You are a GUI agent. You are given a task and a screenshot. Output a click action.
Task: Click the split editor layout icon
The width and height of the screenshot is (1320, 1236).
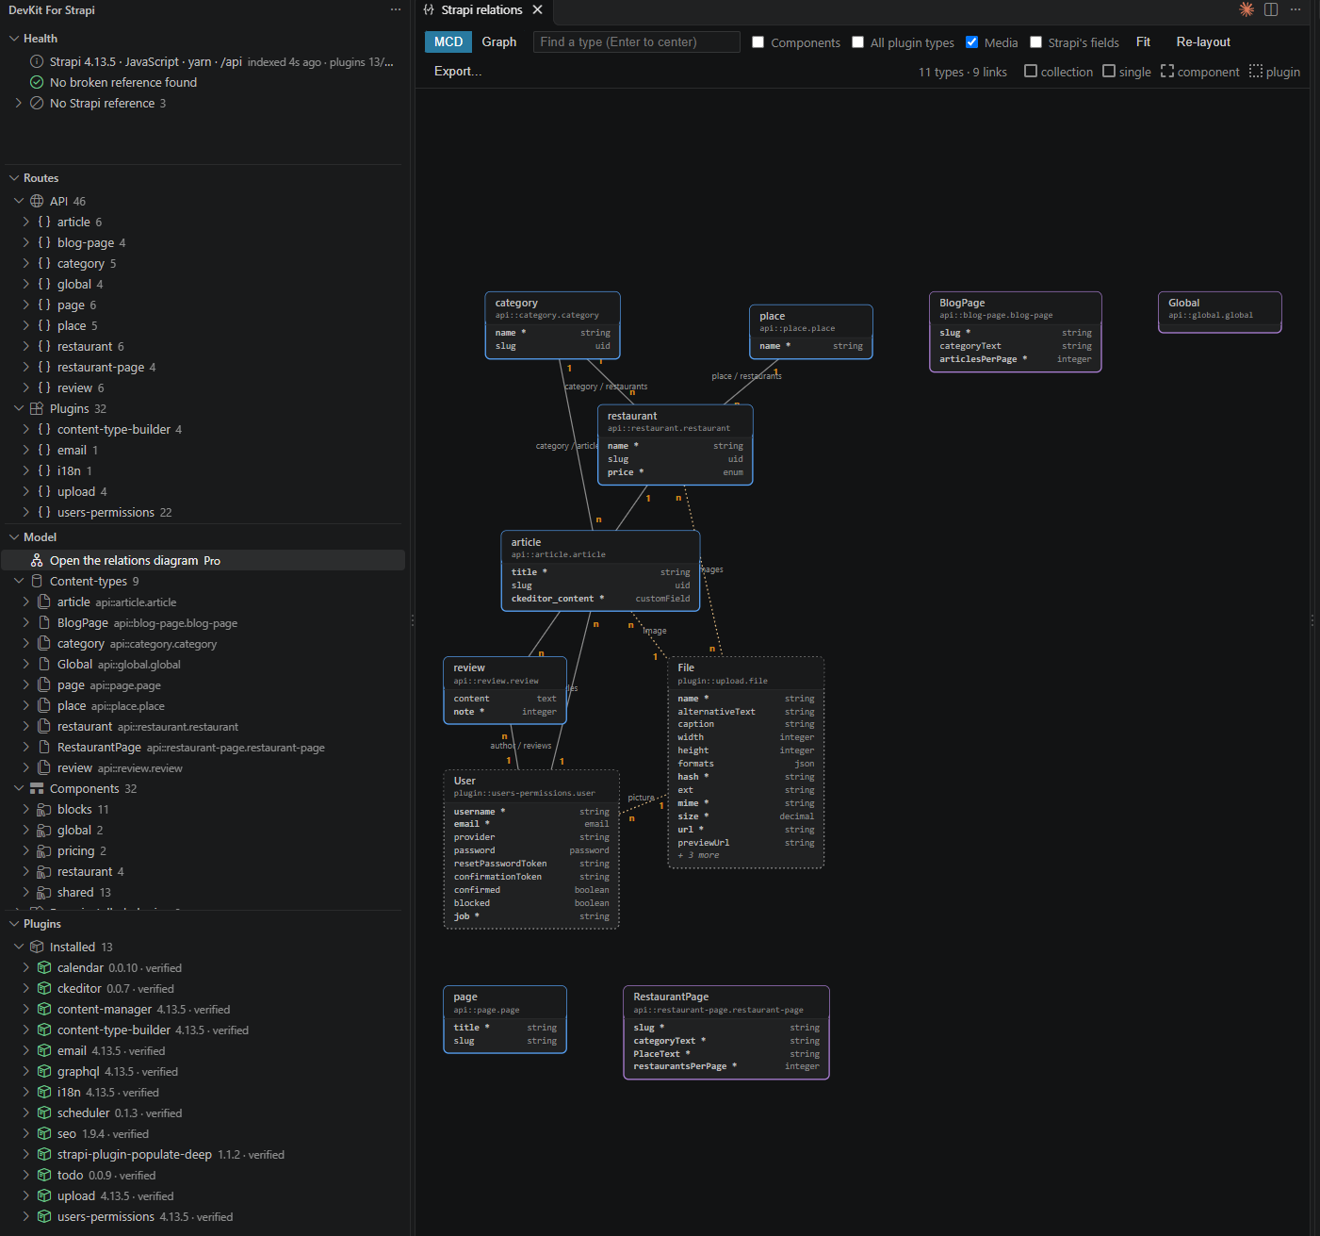(x=1271, y=9)
